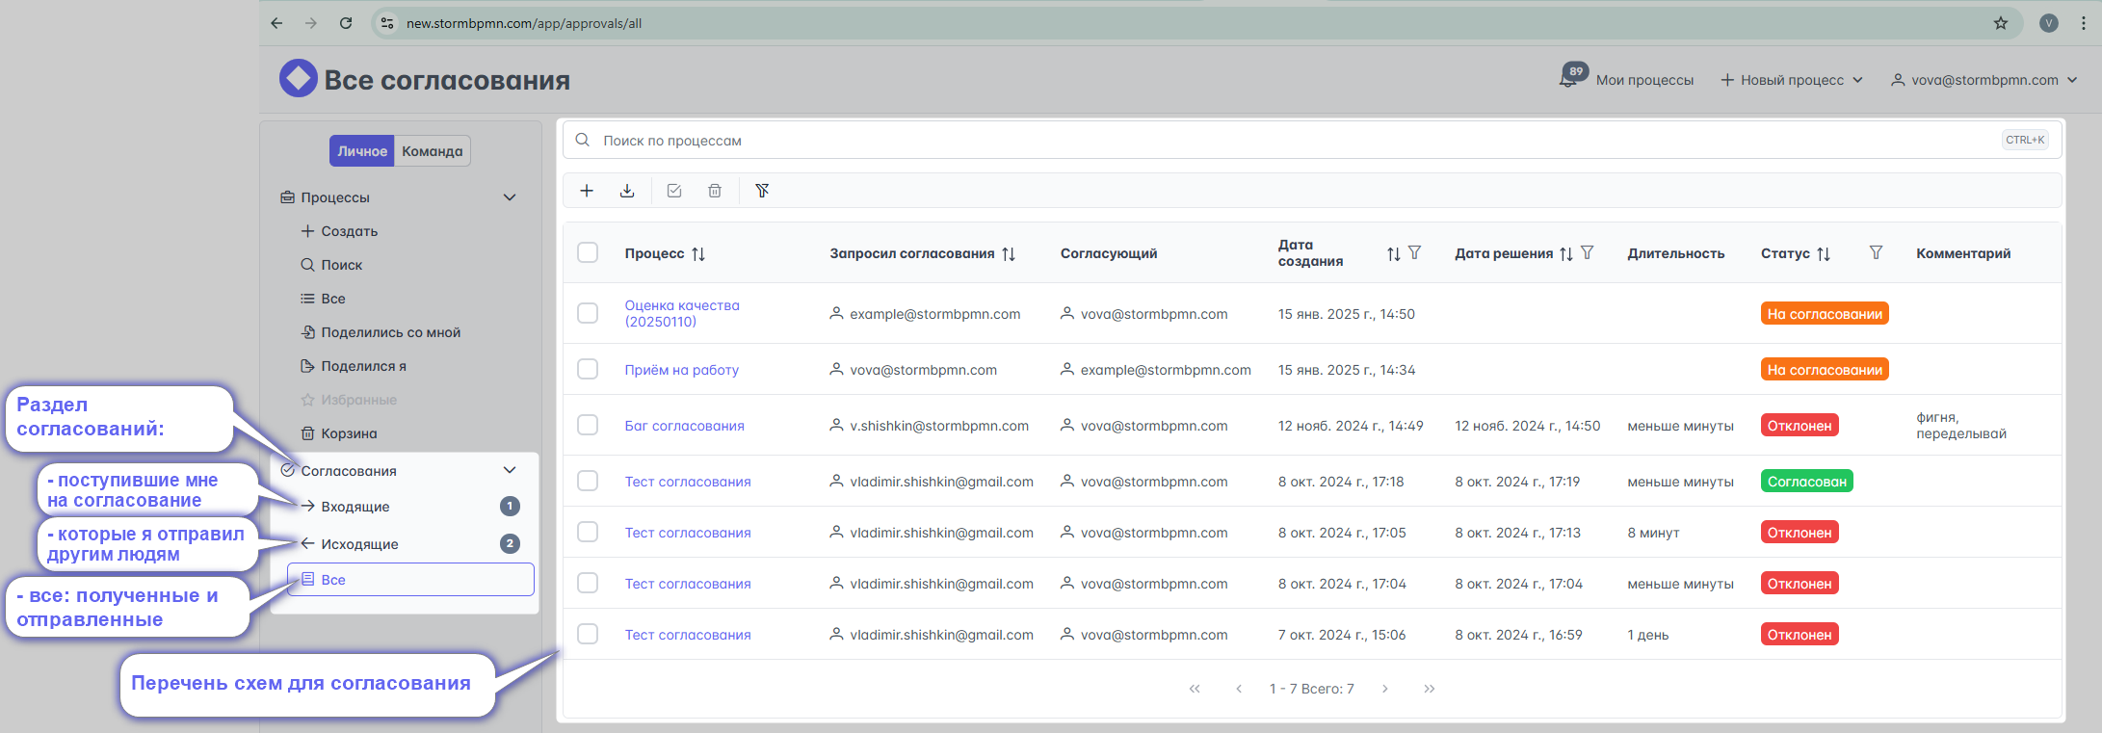The width and height of the screenshot is (2102, 733).
Task: Open Корзина in the sidebar
Action: pos(339,433)
